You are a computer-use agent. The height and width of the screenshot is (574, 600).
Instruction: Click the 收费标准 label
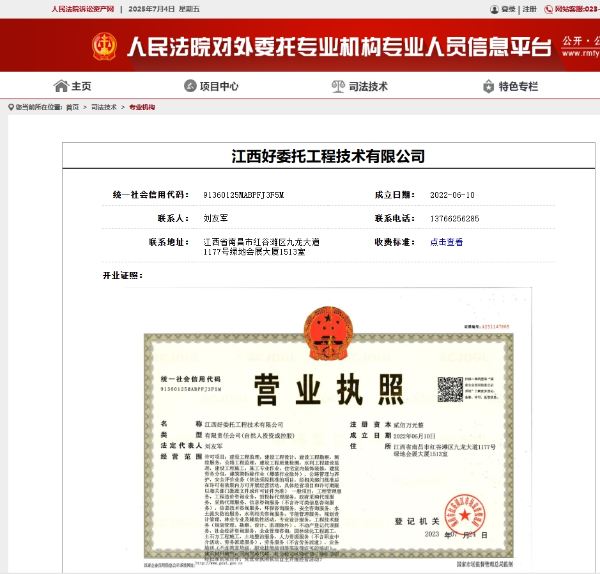pyautogui.click(x=395, y=242)
